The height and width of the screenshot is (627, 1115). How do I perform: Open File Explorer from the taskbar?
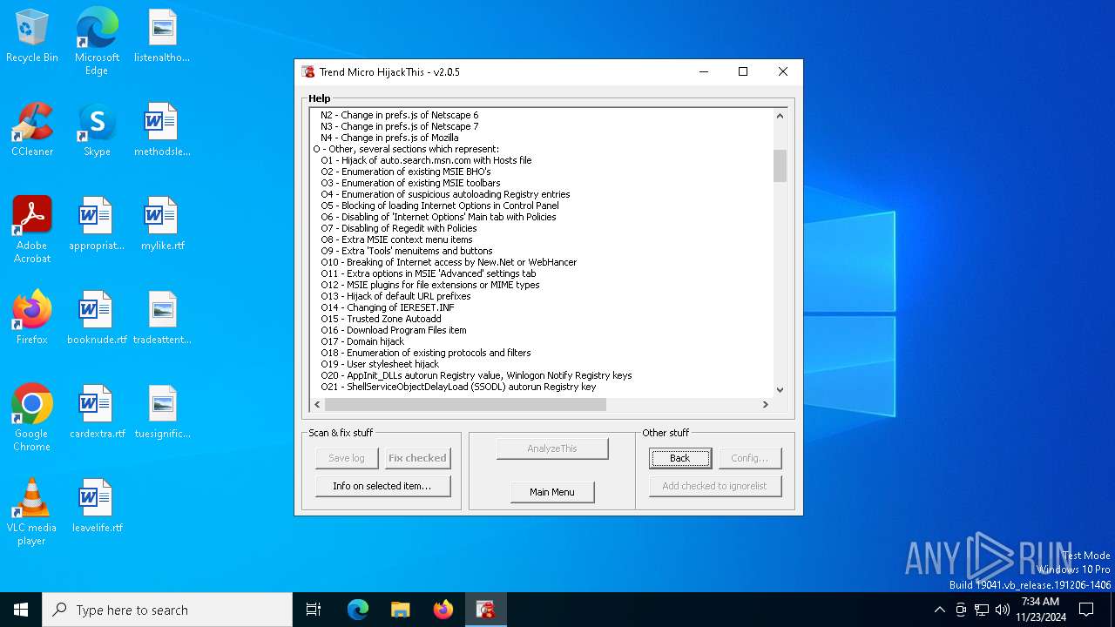coord(401,610)
